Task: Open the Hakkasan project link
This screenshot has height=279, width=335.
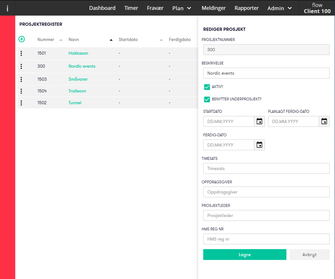Action: point(78,53)
